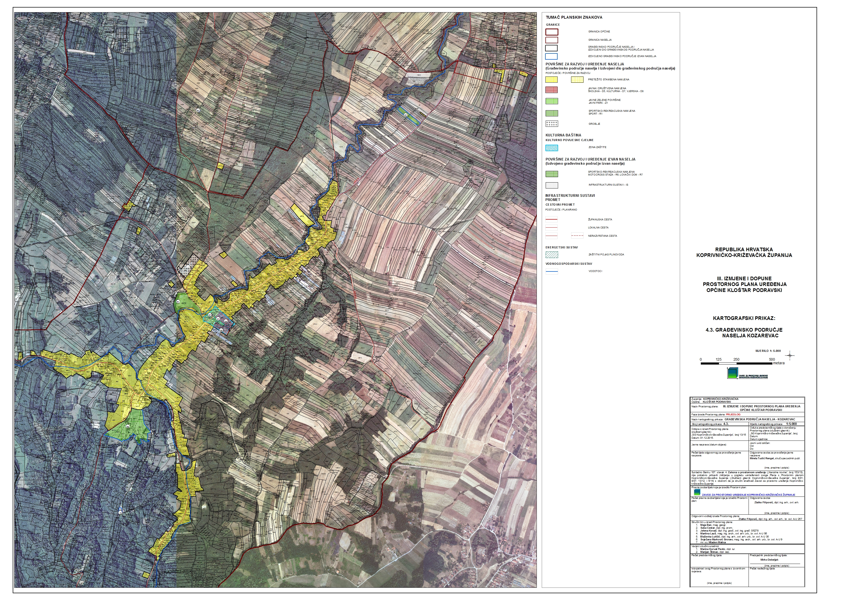Image resolution: width=850 pixels, height=601 pixels.
Task: Click the 'ZAŠTITNI POJAS PLINOVODA' label
Action: [x=606, y=255]
